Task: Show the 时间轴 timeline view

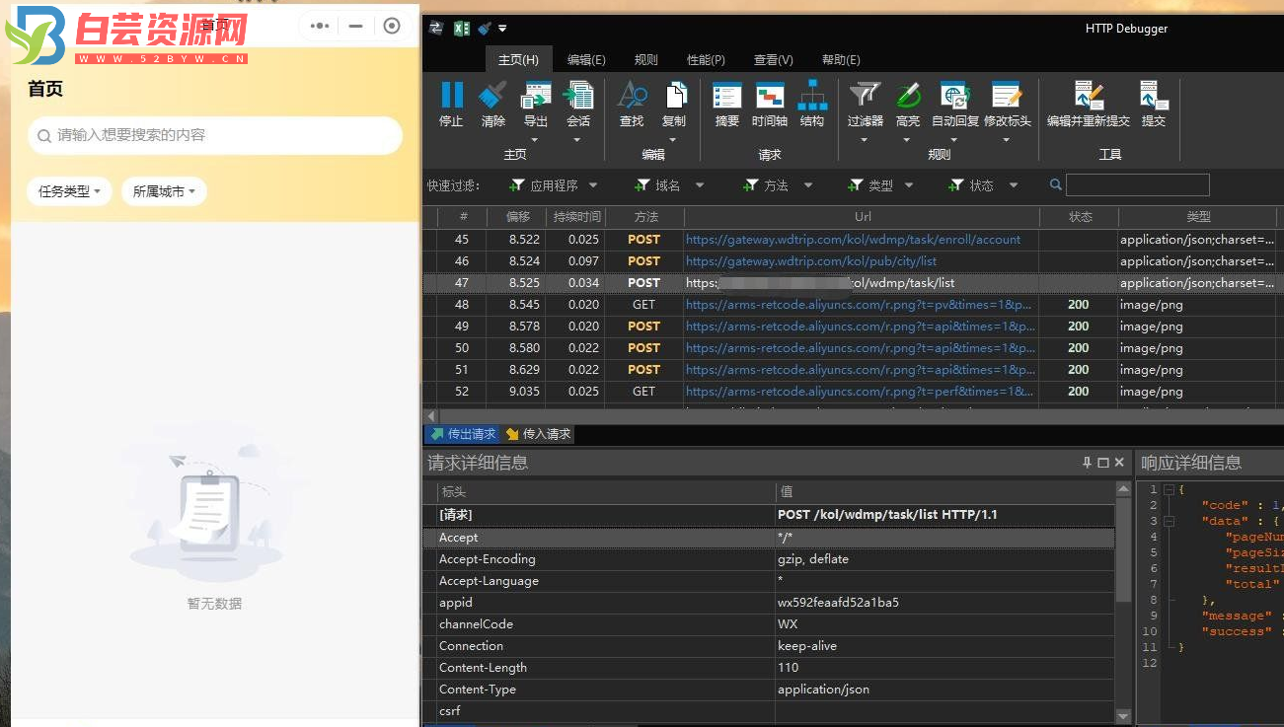Action: [x=770, y=96]
